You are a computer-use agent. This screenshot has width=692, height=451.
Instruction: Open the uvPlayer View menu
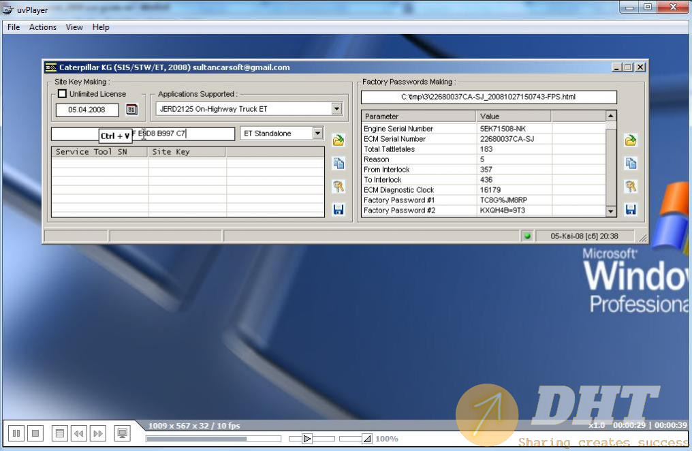click(x=74, y=27)
